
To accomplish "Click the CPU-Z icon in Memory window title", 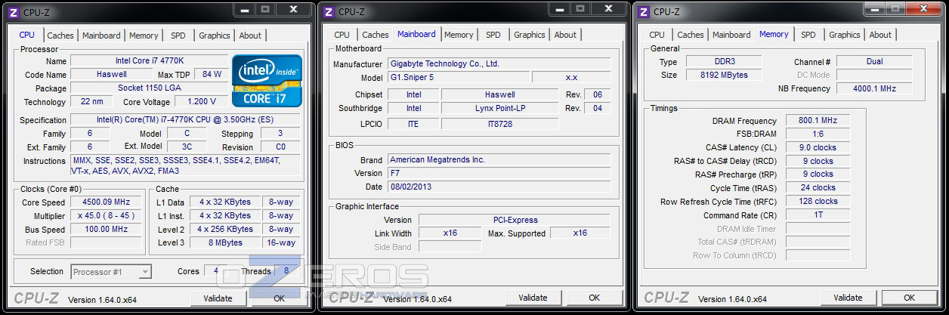I will point(643,11).
